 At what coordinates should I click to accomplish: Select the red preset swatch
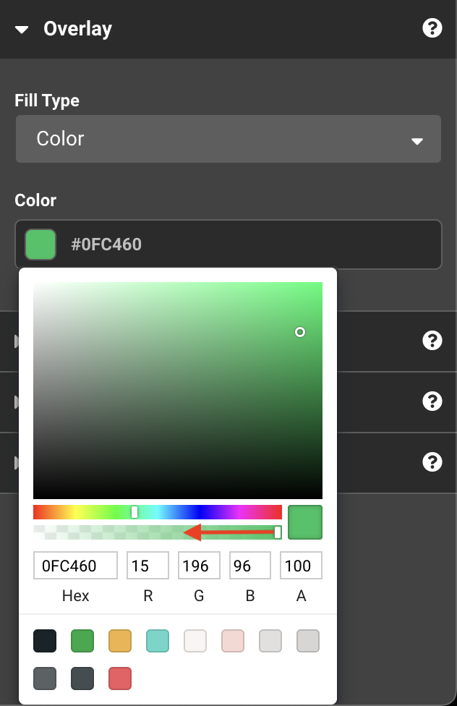(x=120, y=679)
